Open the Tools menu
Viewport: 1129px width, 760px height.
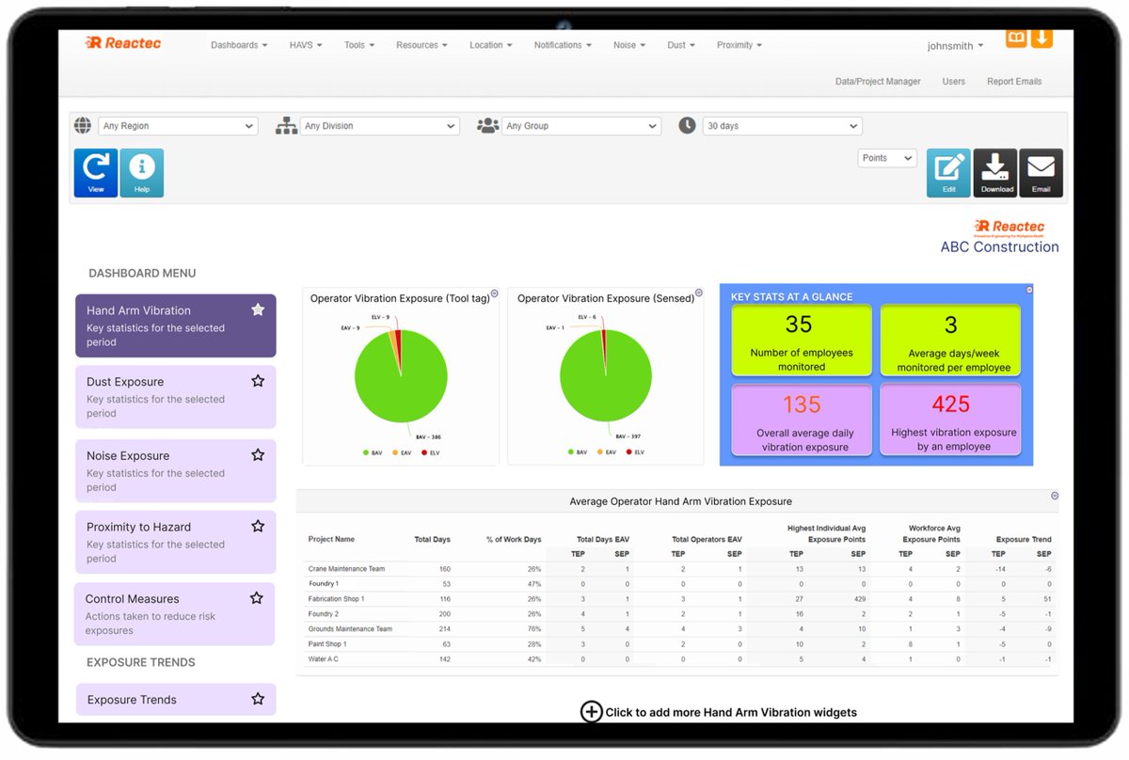(359, 45)
